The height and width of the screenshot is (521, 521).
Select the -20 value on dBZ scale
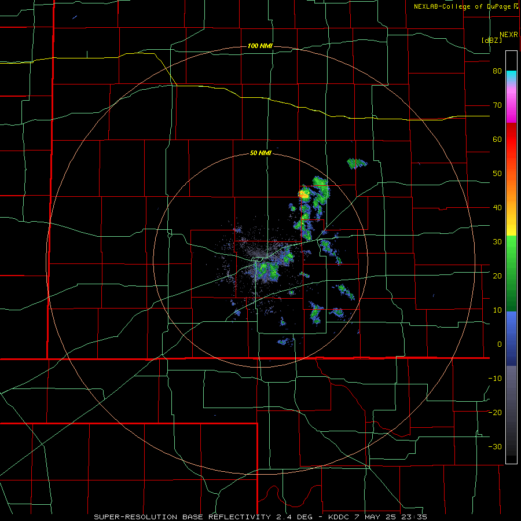495,413
